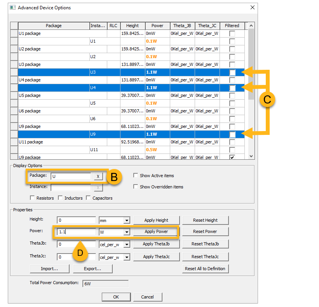Close the Advanced Device Options dialog
Viewport: 319px width, 307px height.
(252, 7)
